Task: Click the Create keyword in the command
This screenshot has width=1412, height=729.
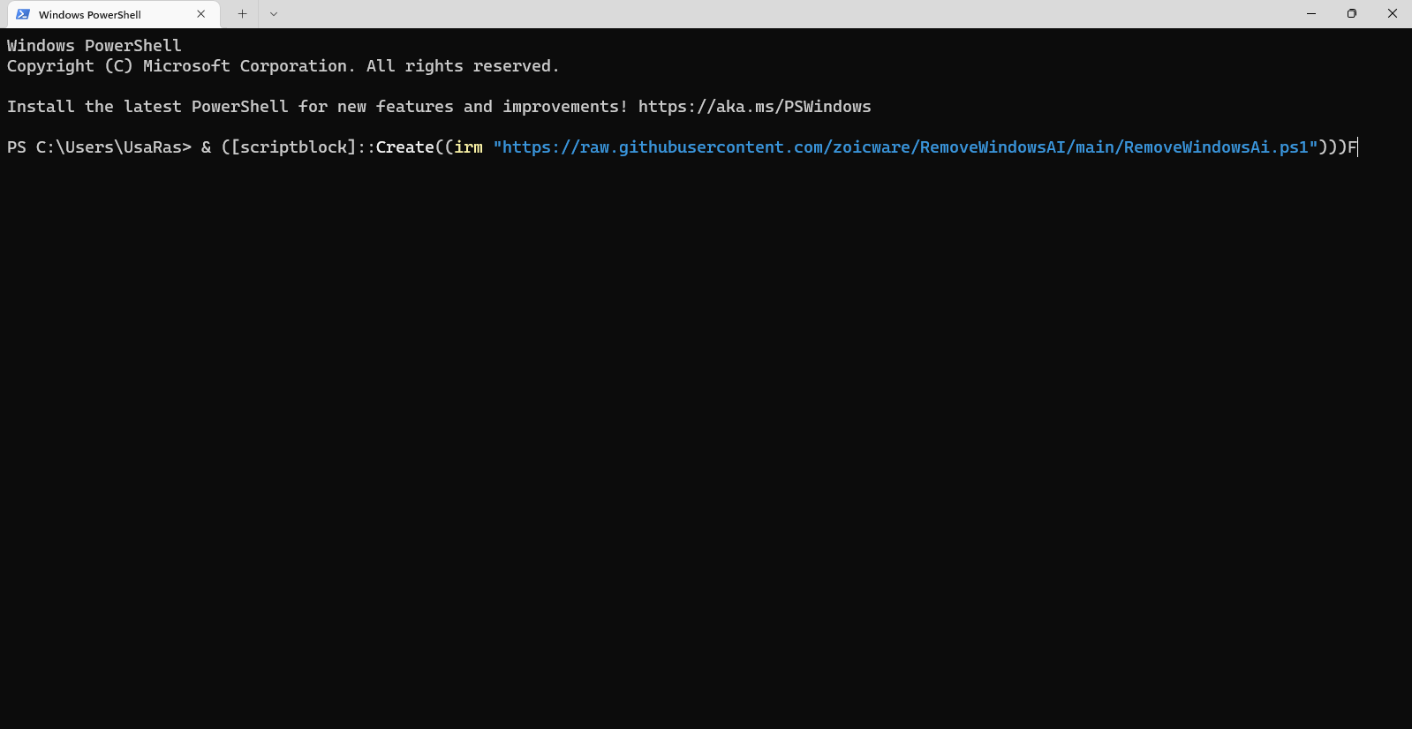Action: tap(405, 147)
